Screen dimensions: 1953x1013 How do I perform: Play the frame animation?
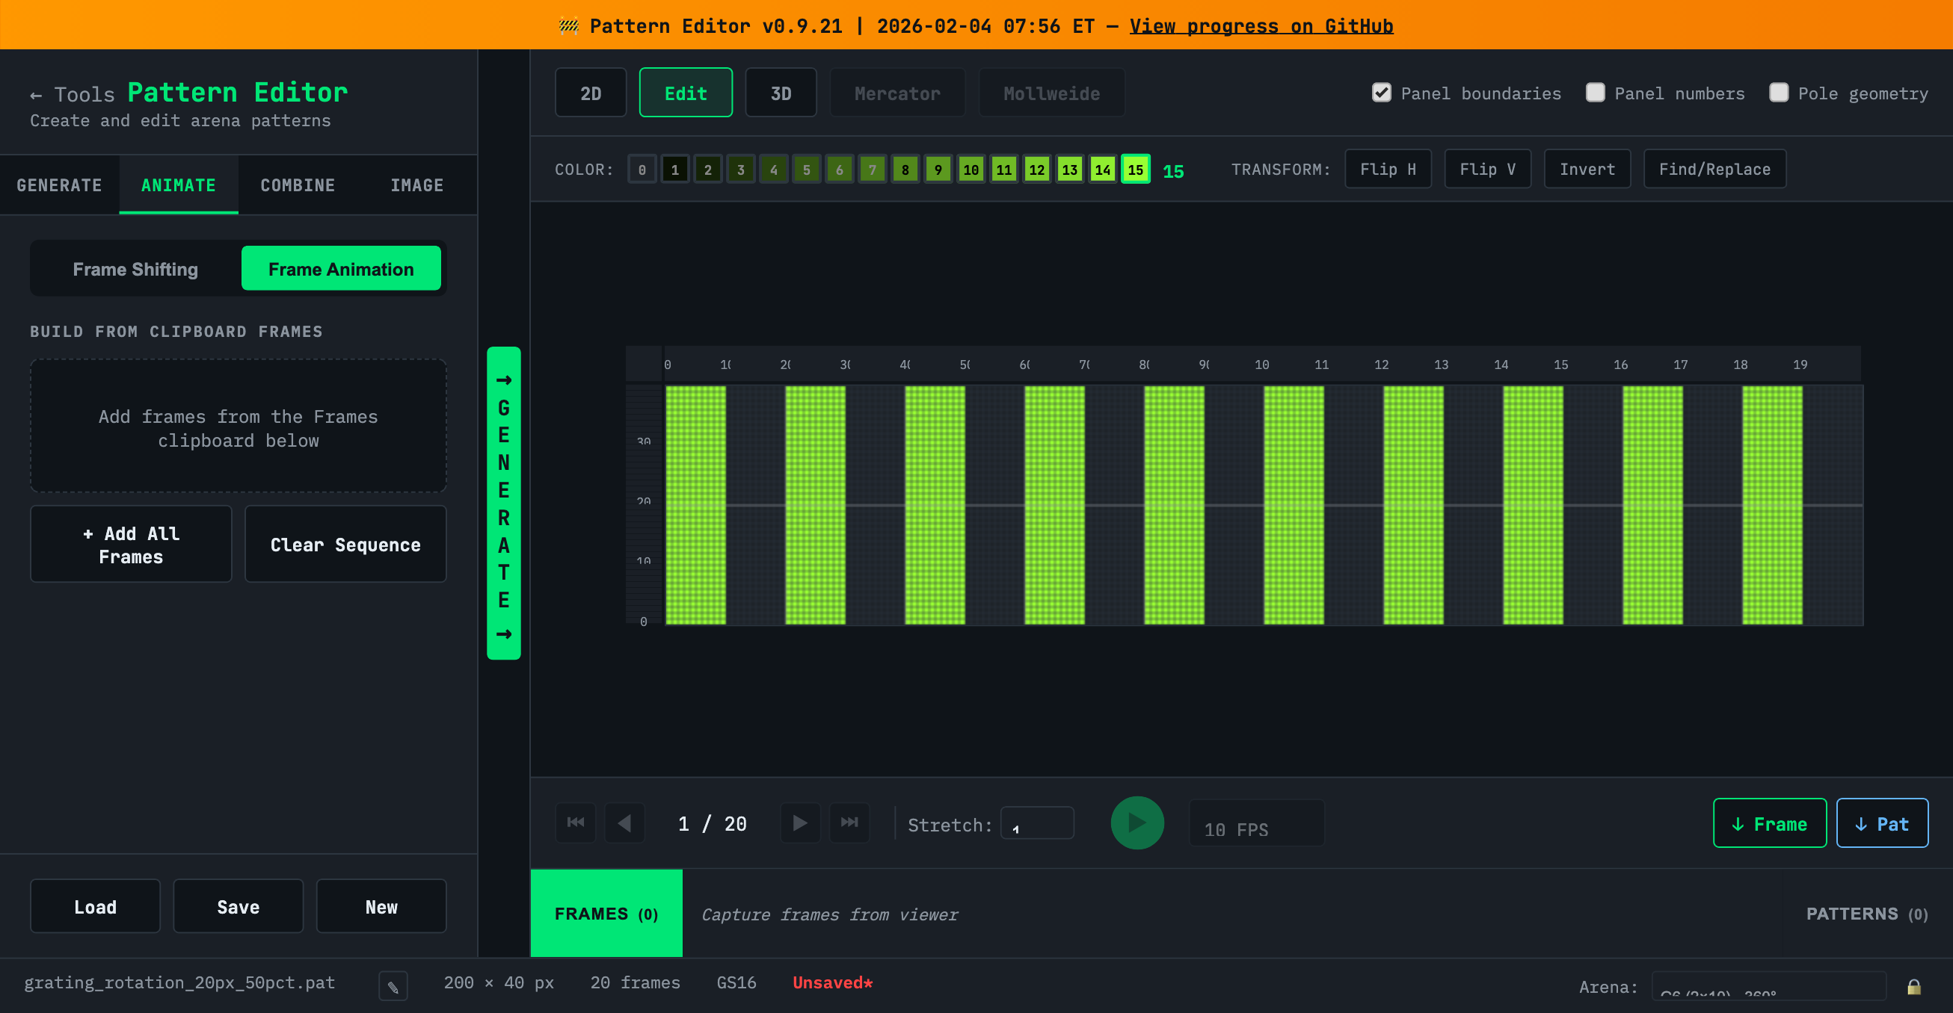pos(1137,822)
